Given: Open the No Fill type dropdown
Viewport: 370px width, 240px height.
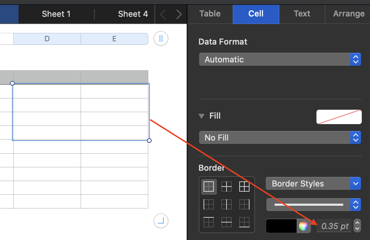Looking at the screenshot, I should 280,138.
